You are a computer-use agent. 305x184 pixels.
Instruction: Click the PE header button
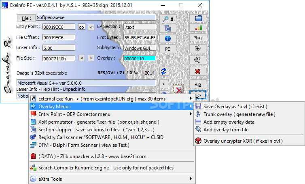point(168,49)
